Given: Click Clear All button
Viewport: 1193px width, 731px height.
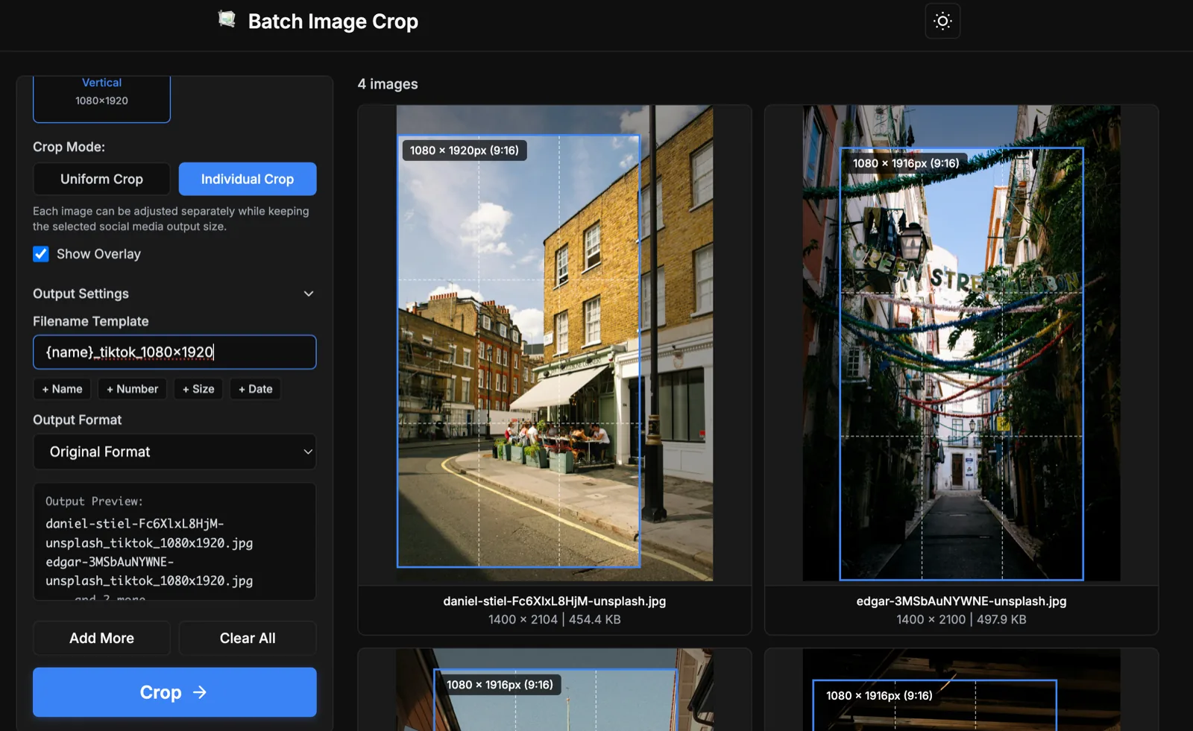Looking at the screenshot, I should (x=248, y=638).
